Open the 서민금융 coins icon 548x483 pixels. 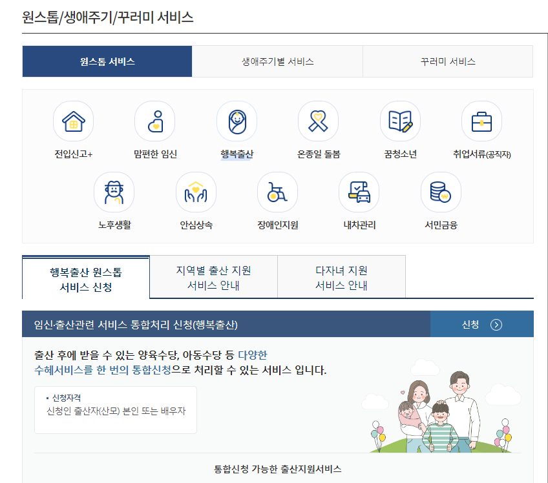(441, 192)
